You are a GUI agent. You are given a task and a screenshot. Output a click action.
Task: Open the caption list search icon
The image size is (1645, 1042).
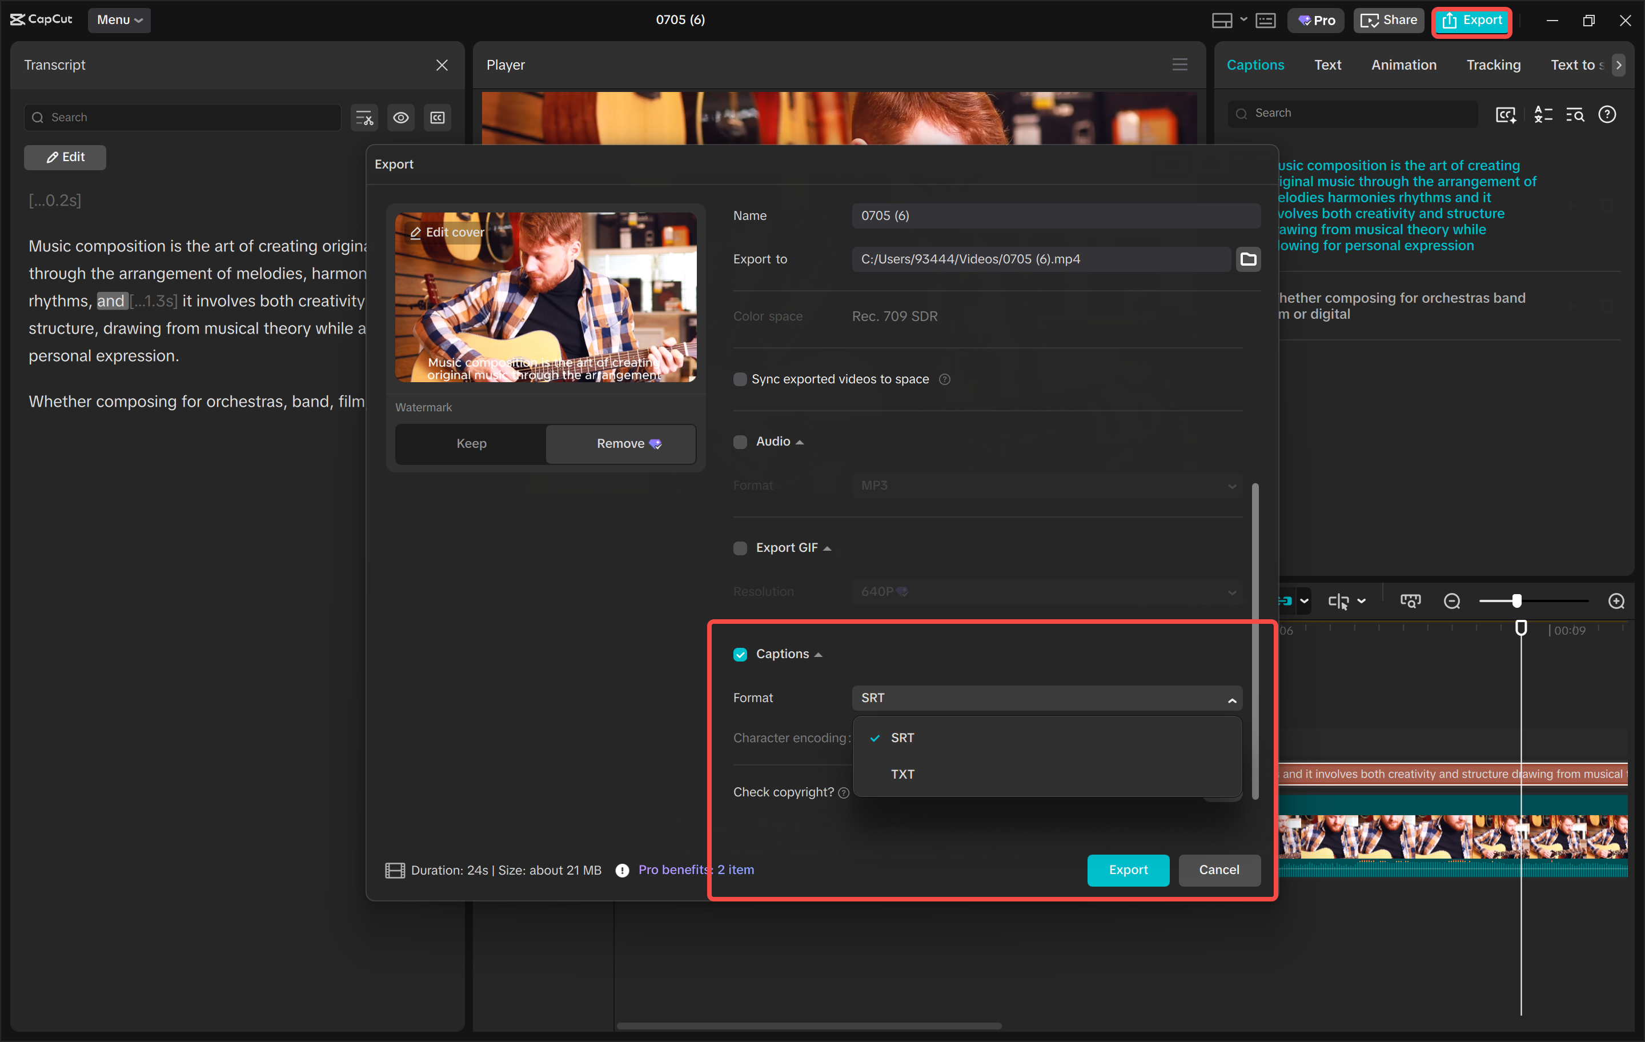[x=1575, y=114]
